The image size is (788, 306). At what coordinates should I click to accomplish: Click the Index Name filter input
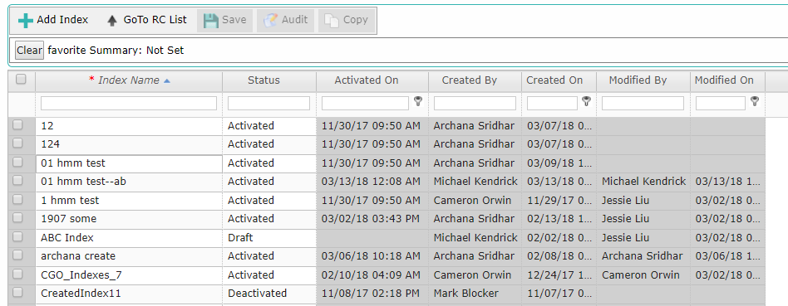pyautogui.click(x=129, y=104)
